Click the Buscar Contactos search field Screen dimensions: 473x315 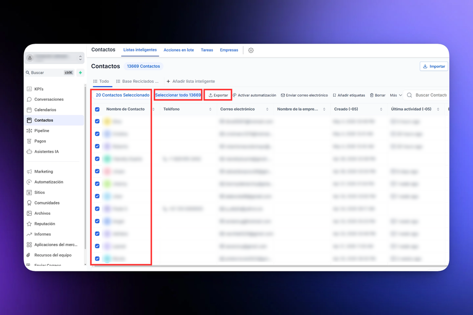pos(427,95)
